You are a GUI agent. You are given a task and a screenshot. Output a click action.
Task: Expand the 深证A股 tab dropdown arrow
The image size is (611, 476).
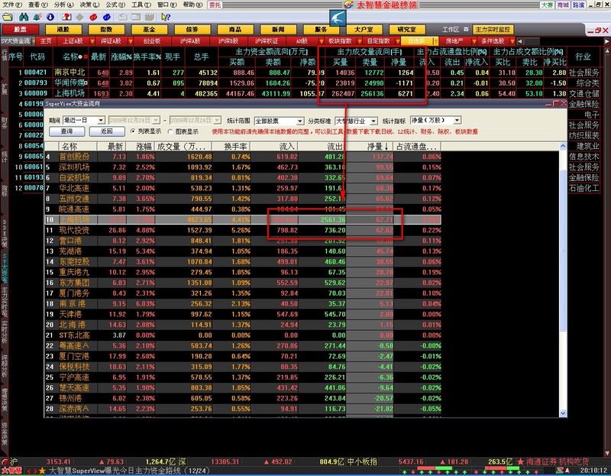[x=131, y=41]
